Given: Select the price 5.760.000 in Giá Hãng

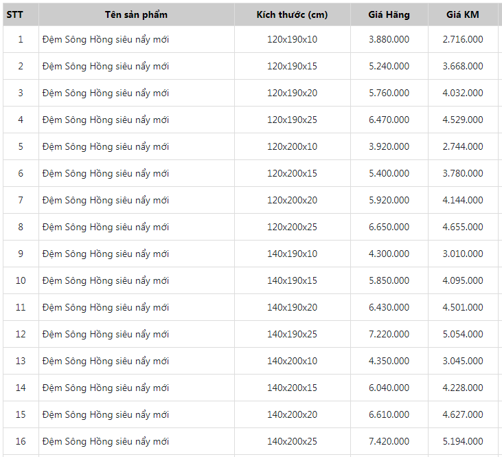Looking at the screenshot, I should pyautogui.click(x=389, y=93).
